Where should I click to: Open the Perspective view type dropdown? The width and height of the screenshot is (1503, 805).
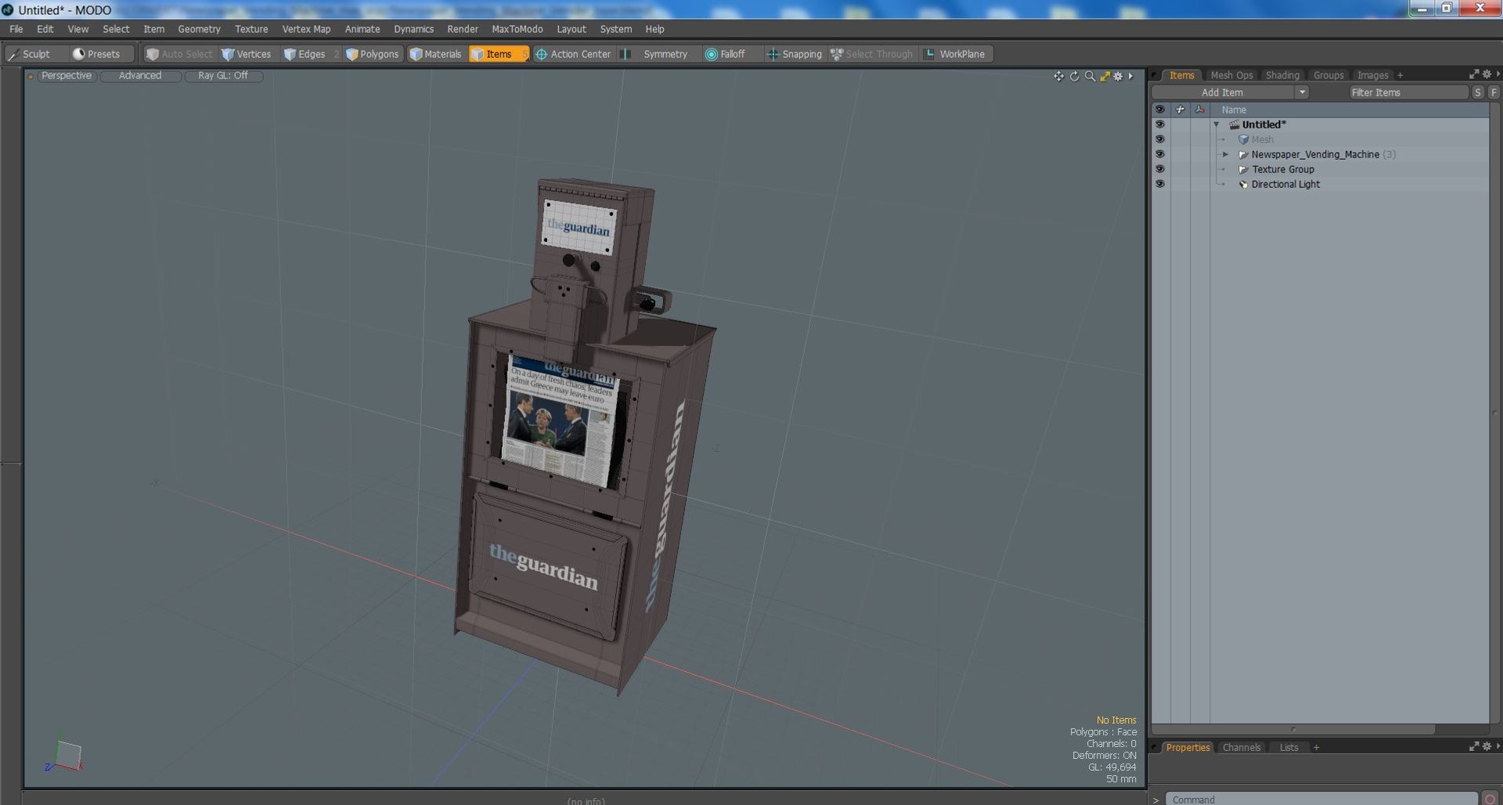click(x=66, y=76)
